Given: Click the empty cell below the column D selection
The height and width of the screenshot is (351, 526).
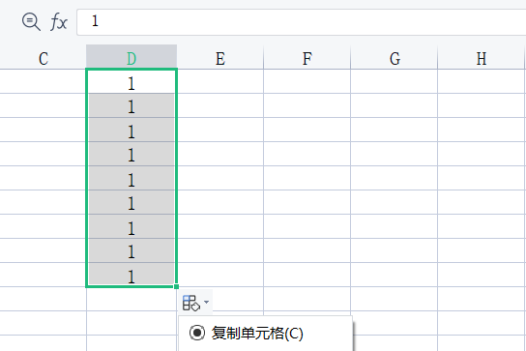Looking at the screenshot, I should click(x=131, y=299).
